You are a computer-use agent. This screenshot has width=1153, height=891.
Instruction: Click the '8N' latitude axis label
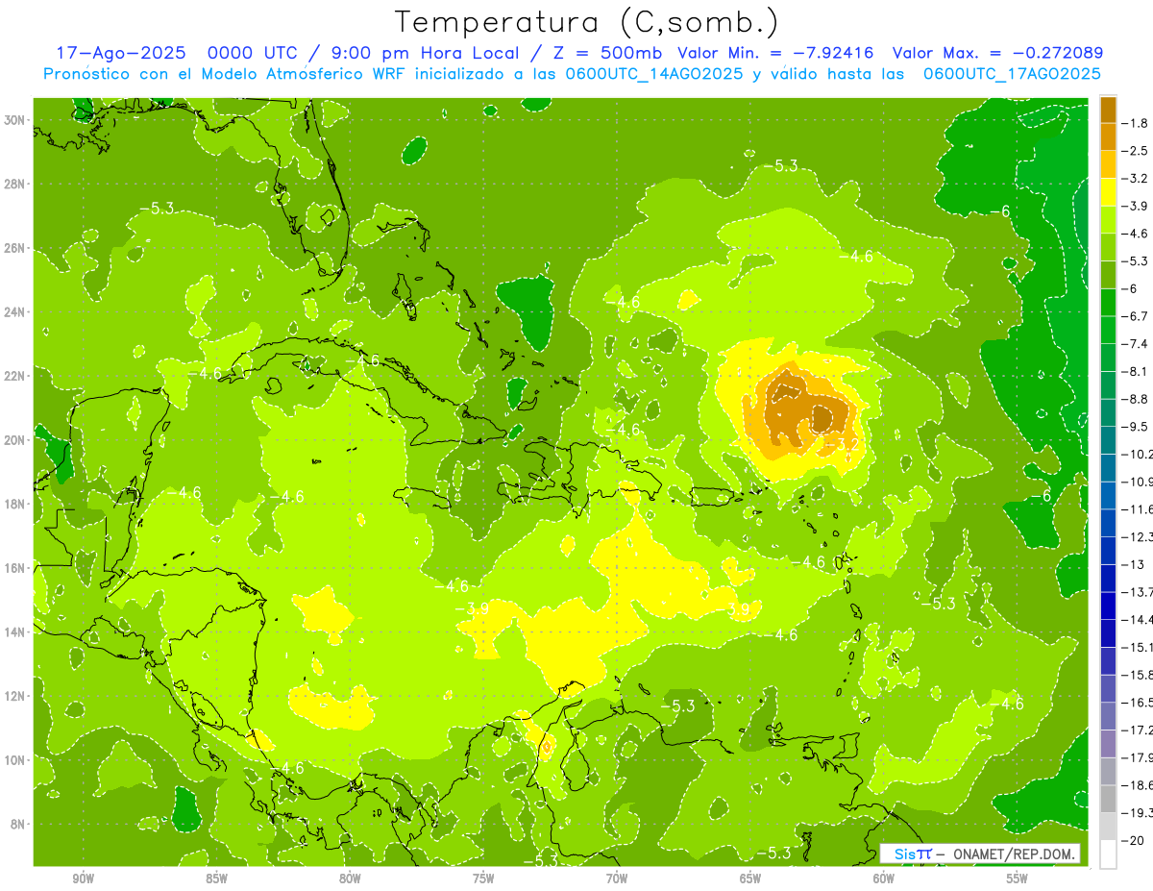pyautogui.click(x=19, y=824)
